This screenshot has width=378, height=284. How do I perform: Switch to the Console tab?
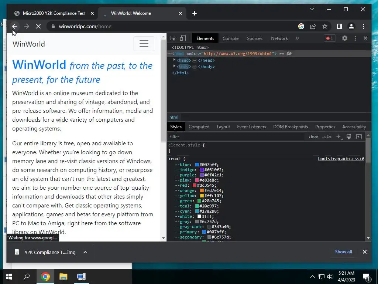230,38
